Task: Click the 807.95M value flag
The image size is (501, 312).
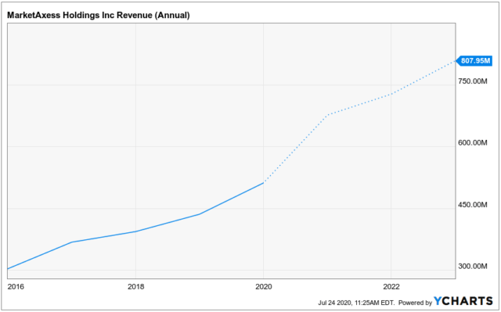Action: coord(474,61)
